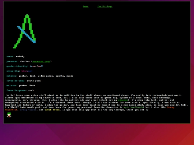This screenshot has width=194, height=145.
Task: Open the pronouns.page link
Action: (41, 62)
